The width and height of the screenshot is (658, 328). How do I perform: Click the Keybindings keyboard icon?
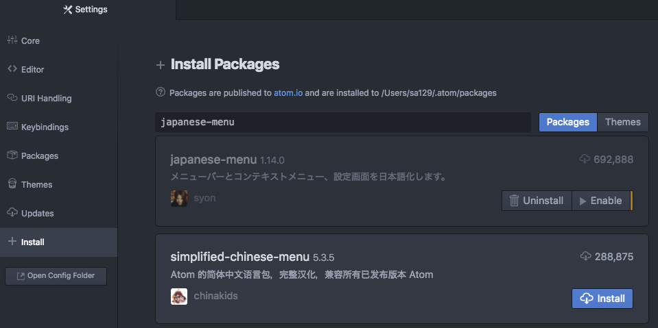(x=12, y=126)
